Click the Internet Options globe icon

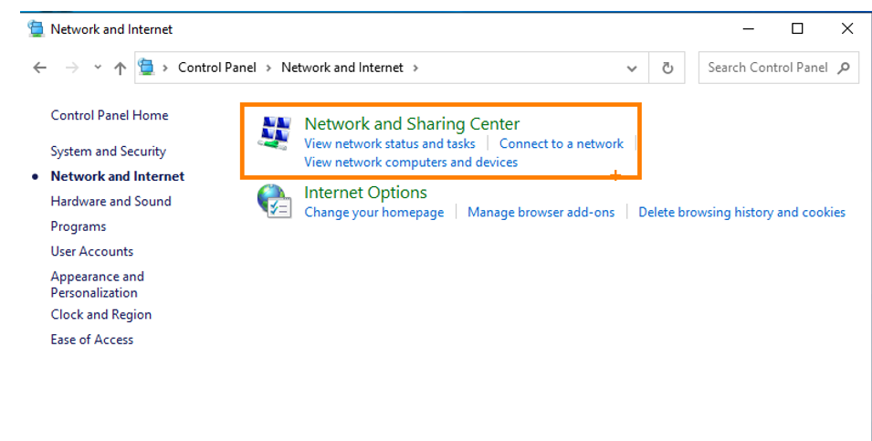pyautogui.click(x=274, y=201)
